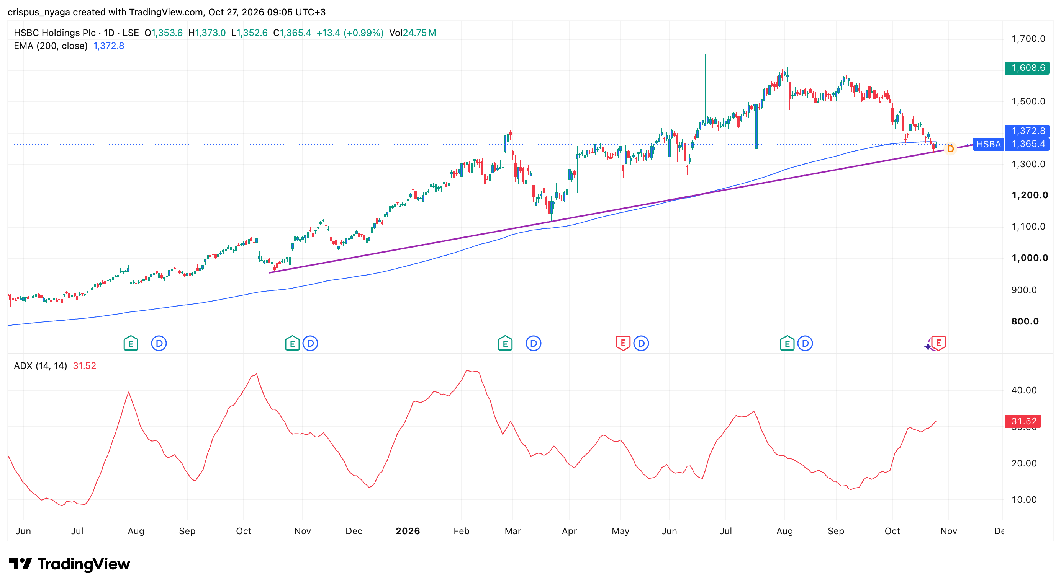Click the Aug label near 2026 on time axis

(x=784, y=531)
